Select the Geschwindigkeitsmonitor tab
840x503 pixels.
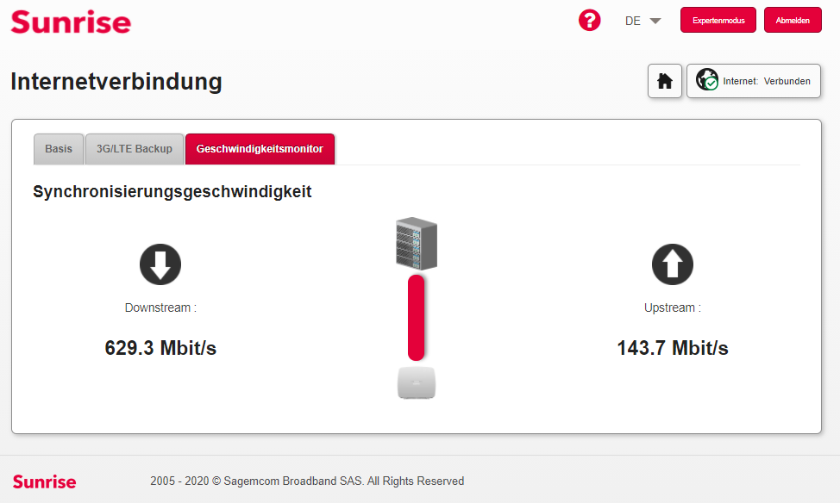tap(260, 149)
